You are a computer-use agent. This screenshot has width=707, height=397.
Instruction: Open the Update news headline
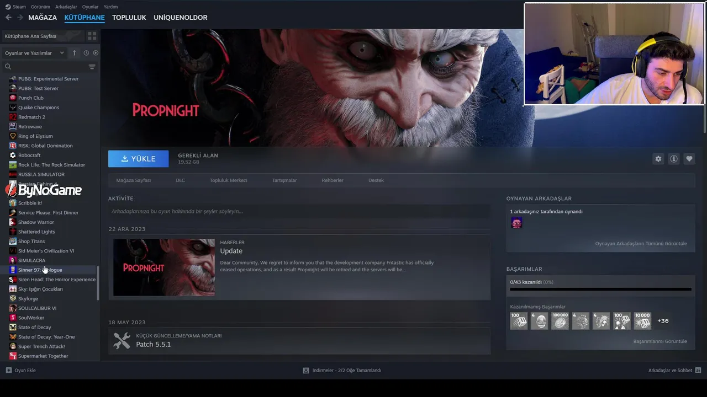click(231, 251)
